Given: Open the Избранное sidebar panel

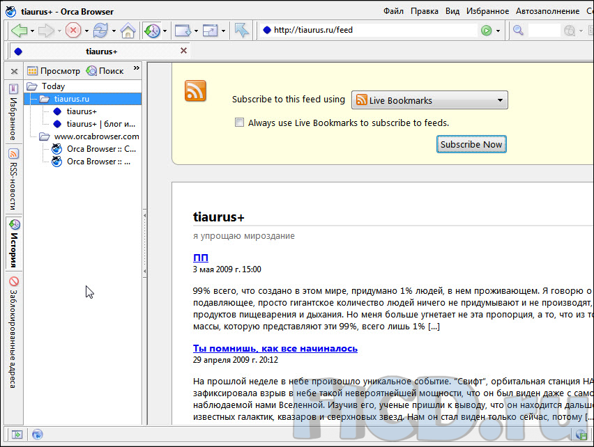Looking at the screenshot, I should click(14, 112).
